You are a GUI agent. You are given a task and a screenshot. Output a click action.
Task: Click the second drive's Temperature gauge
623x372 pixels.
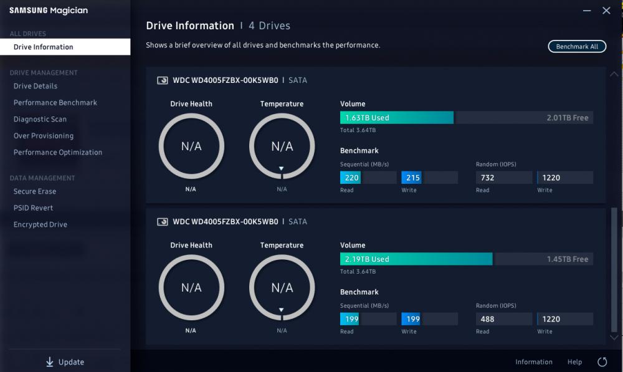[x=282, y=288]
